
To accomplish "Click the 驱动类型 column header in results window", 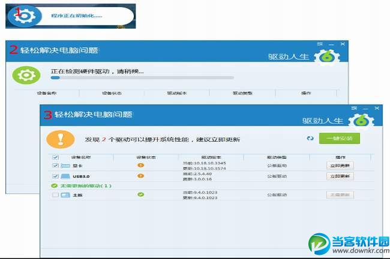I will 277,157.
